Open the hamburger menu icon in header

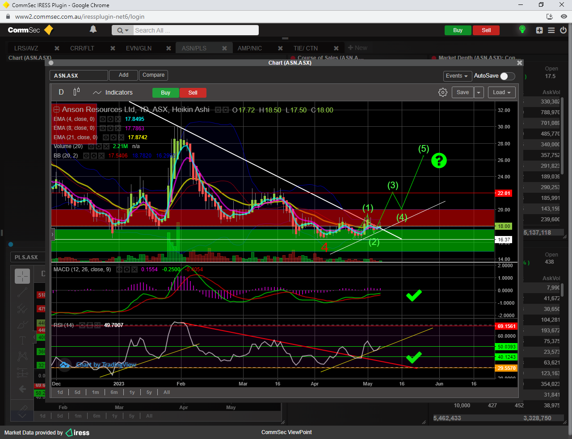(x=551, y=30)
